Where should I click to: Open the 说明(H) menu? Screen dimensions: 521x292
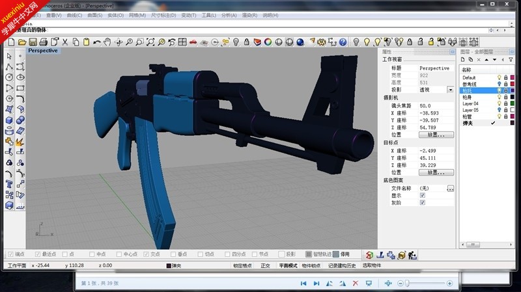270,15
